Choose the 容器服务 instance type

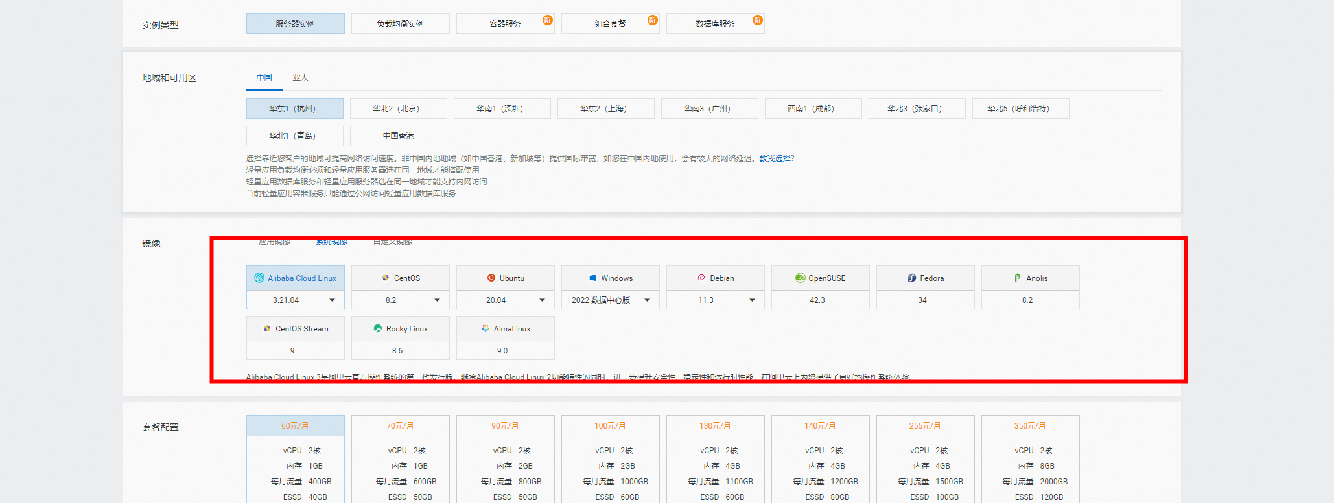506,23
